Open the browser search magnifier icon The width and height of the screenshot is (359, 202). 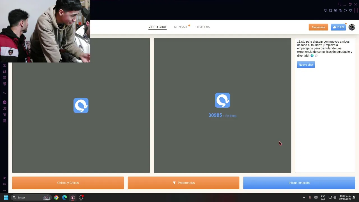(x=339, y=4)
